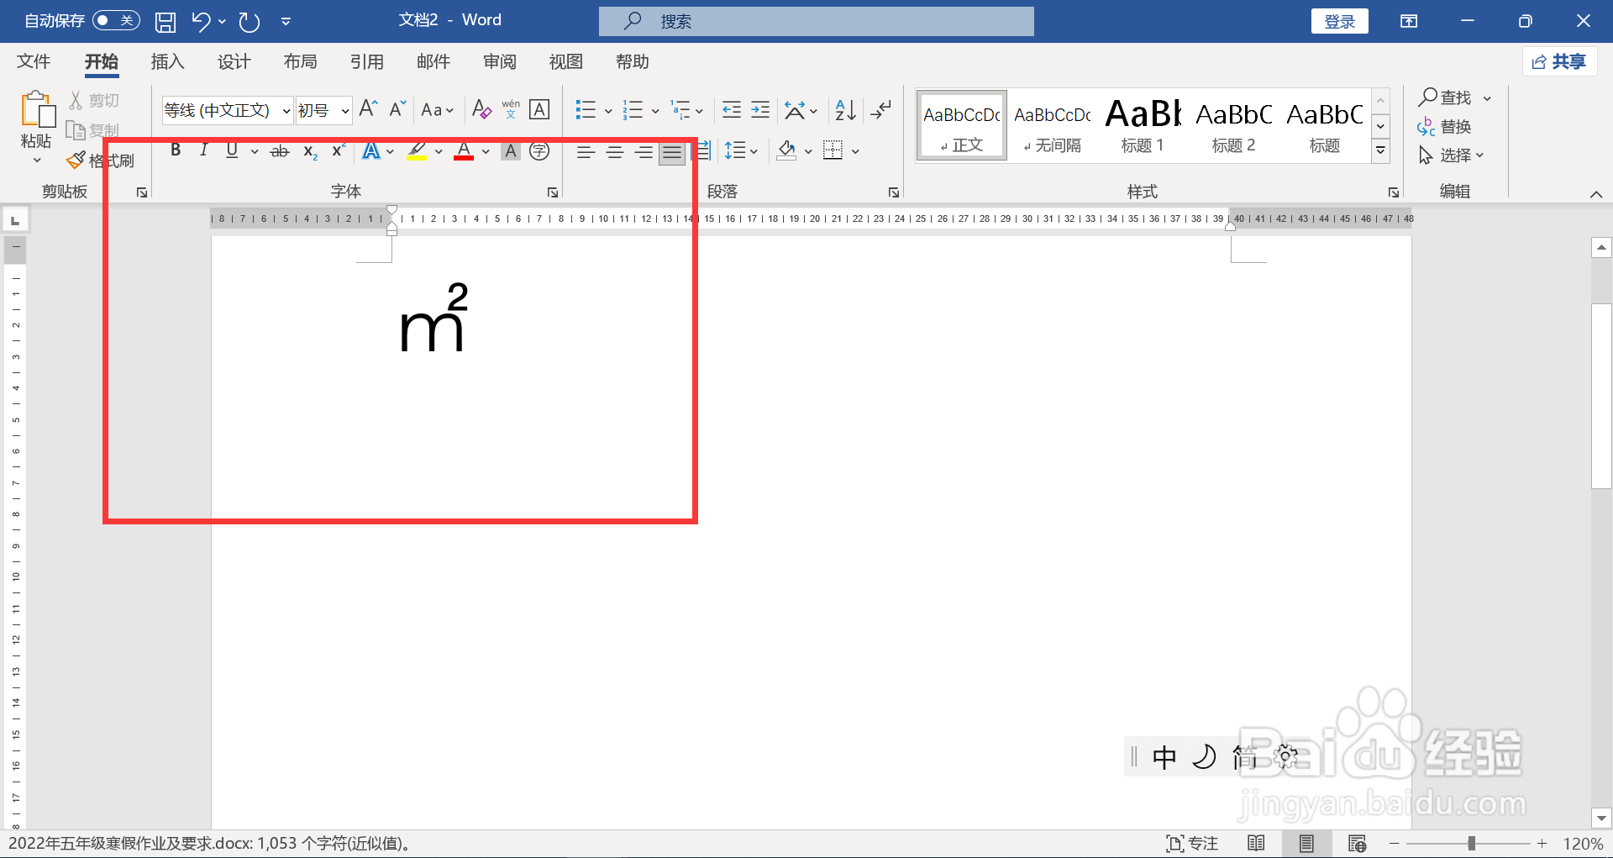Viewport: 1613px width, 858px height.
Task: Click the Replace (替换) tool
Action: click(x=1444, y=127)
